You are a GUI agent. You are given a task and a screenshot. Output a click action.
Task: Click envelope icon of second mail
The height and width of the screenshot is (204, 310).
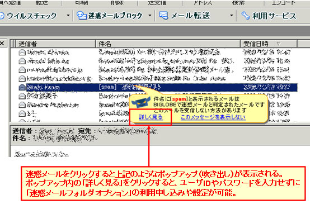[22, 61]
